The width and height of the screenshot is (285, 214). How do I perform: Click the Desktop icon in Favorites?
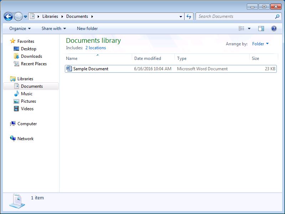pyautogui.click(x=16, y=49)
